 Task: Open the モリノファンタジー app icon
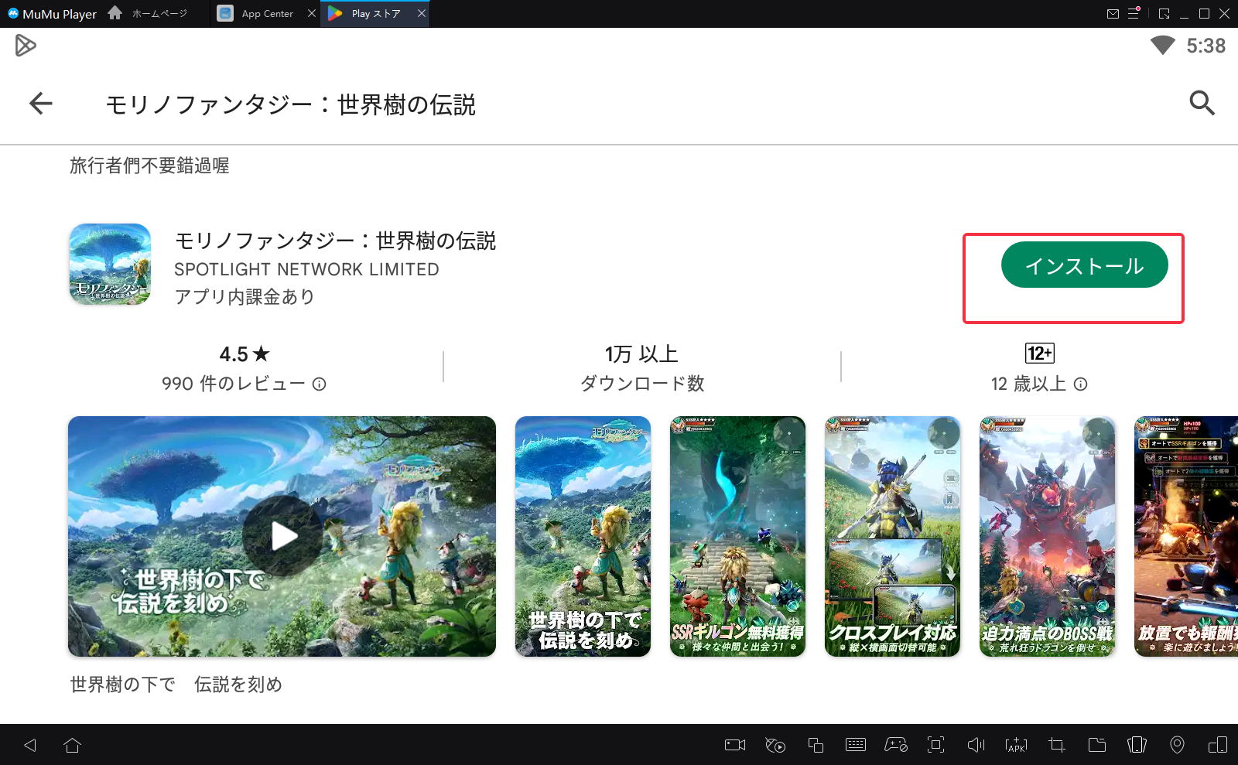[x=110, y=265]
